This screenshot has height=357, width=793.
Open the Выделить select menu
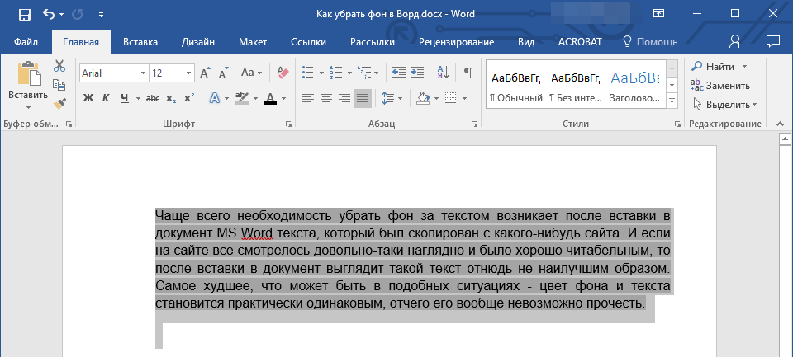coord(724,105)
